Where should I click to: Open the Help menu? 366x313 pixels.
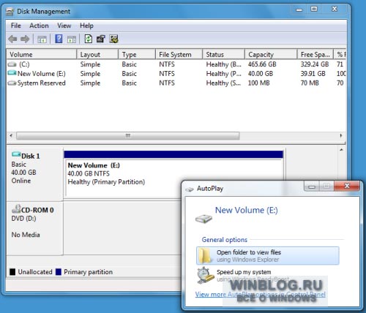86,26
